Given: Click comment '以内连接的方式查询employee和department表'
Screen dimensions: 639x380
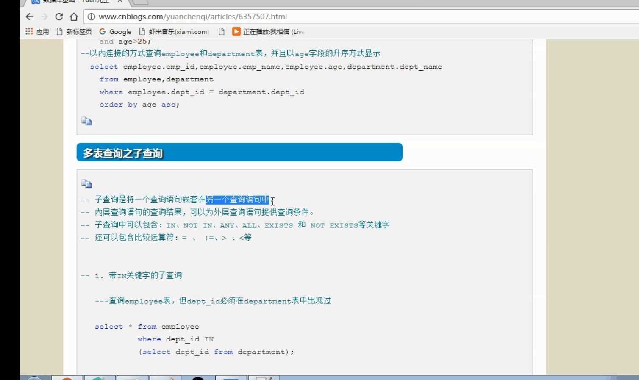Looking at the screenshot, I should 231,53.
